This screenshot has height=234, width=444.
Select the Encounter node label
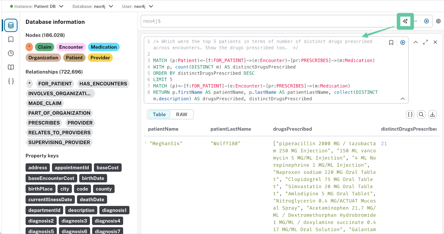pos(71,47)
